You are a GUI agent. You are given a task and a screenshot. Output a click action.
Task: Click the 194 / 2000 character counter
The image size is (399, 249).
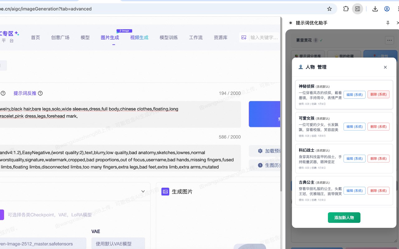tap(230, 93)
